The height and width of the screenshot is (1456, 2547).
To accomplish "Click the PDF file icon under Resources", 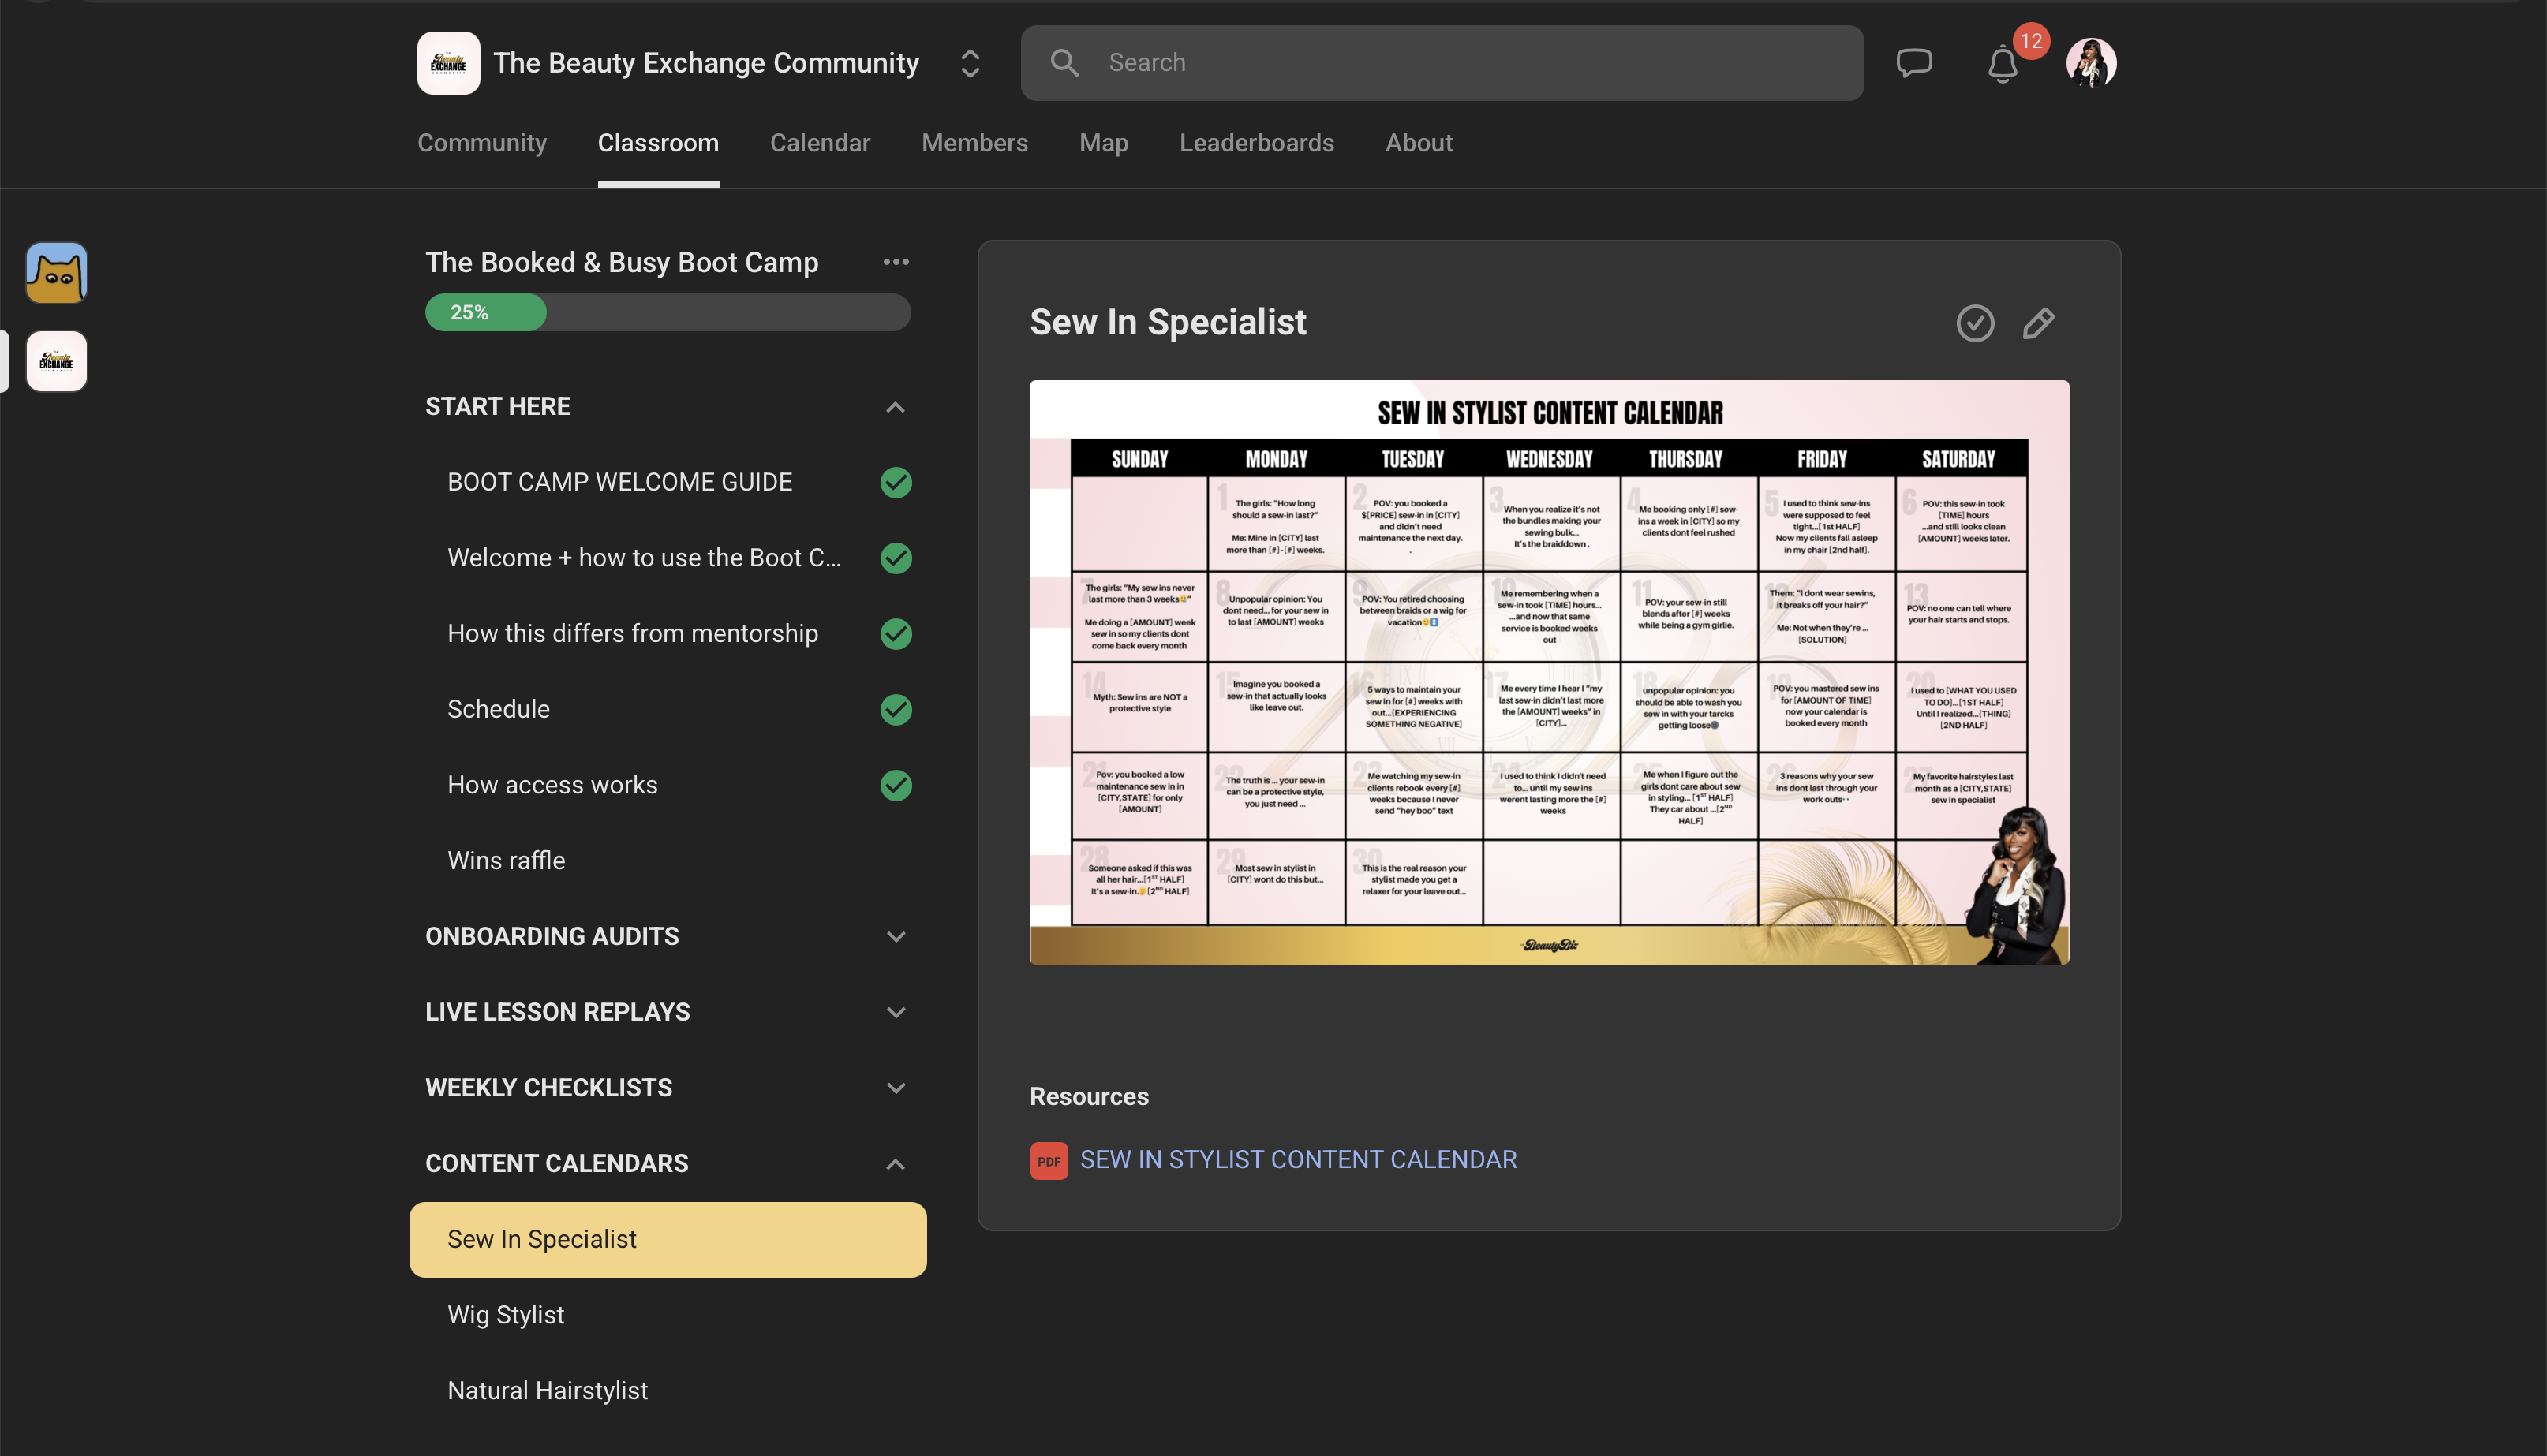I will click(x=1049, y=1161).
